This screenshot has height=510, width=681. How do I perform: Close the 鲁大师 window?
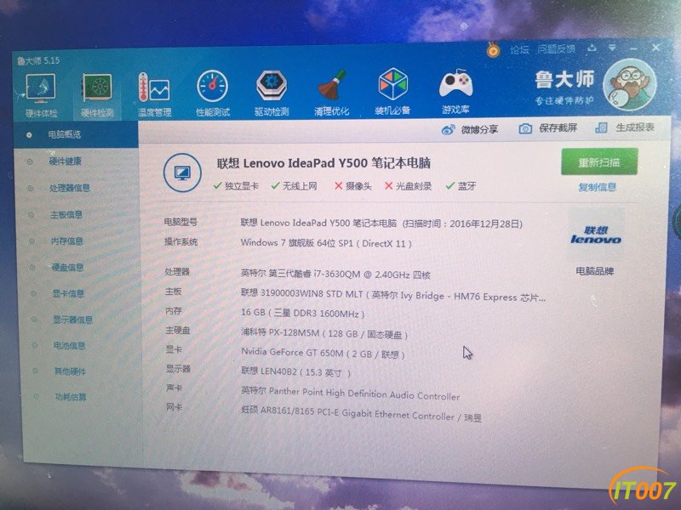click(x=655, y=48)
